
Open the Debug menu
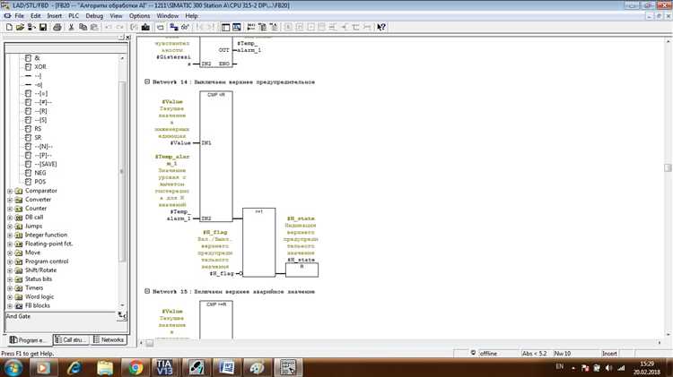pyautogui.click(x=94, y=16)
